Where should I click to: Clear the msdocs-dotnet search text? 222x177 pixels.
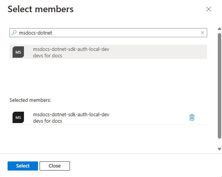point(203,33)
